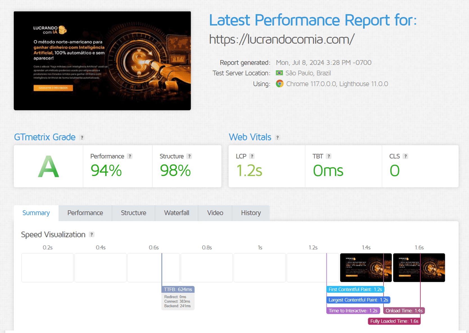Click the GTmetrix Grade heading
Image resolution: width=469 pixels, height=333 pixels.
45,137
